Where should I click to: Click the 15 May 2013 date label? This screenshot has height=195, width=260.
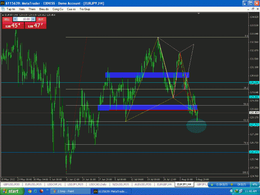tap(8, 180)
